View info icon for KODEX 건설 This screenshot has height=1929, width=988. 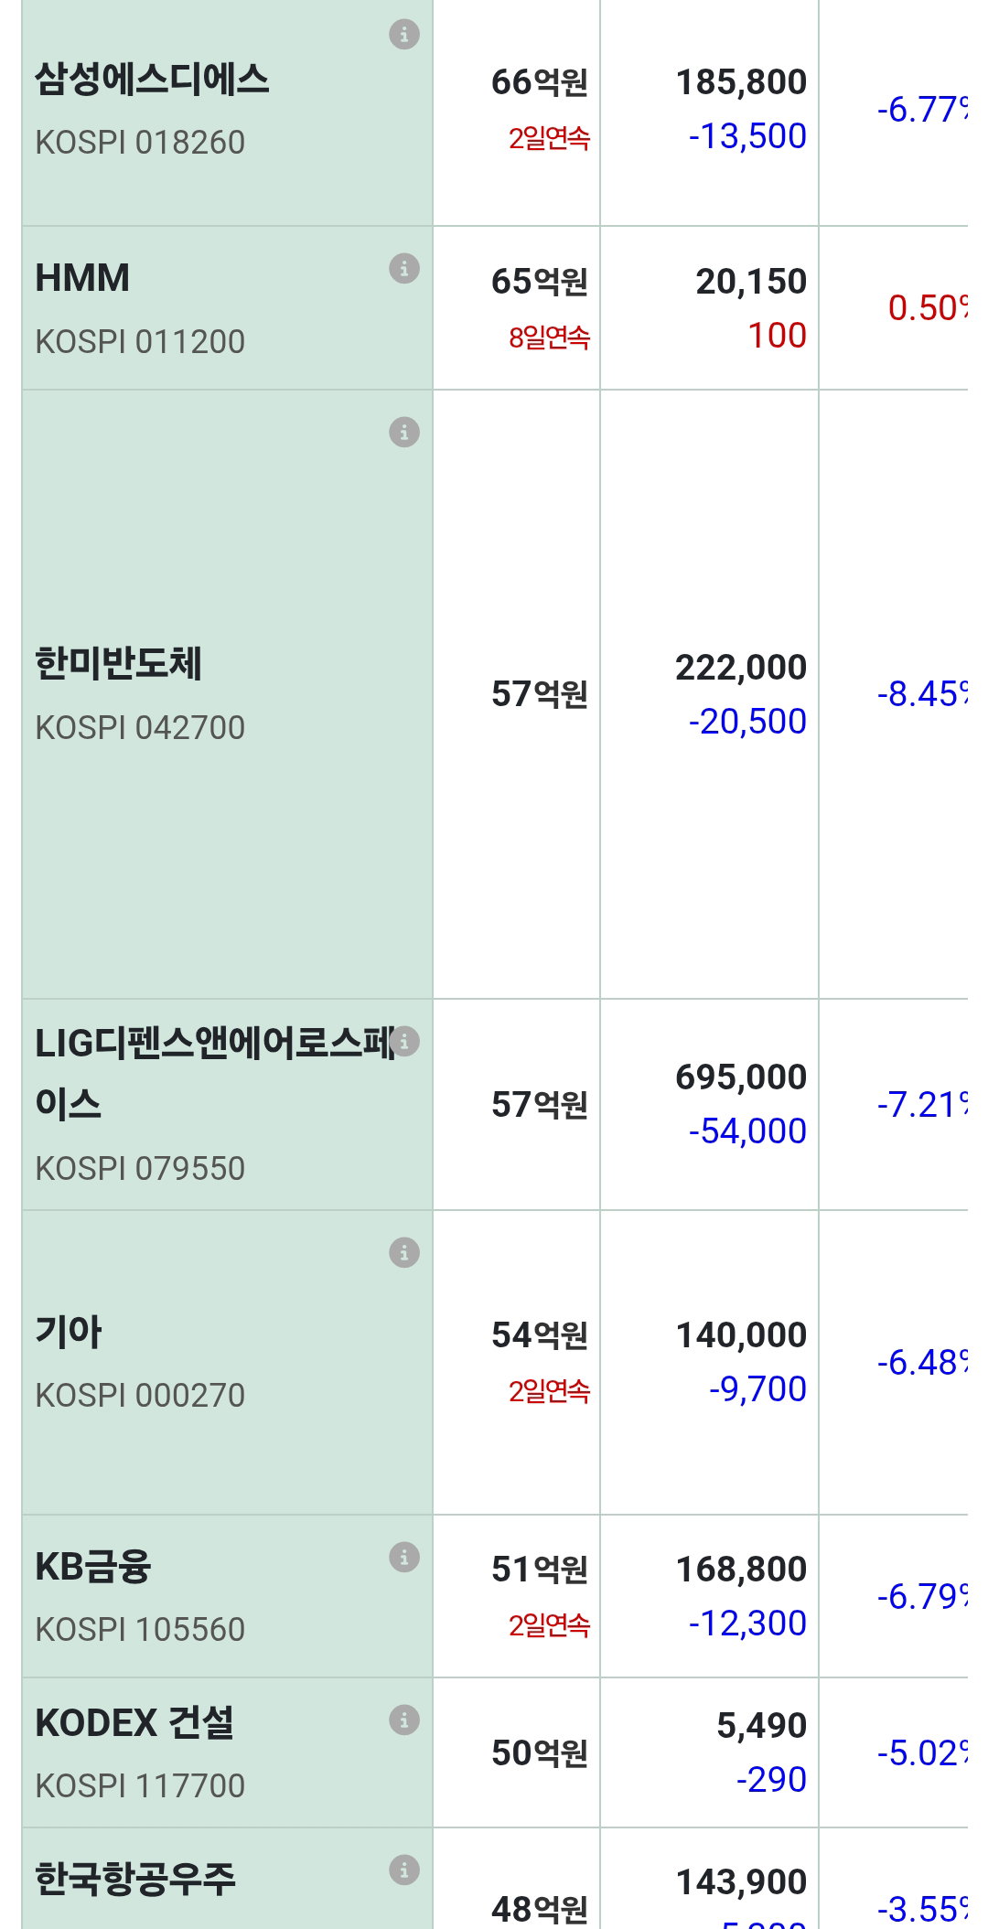[x=404, y=1720]
